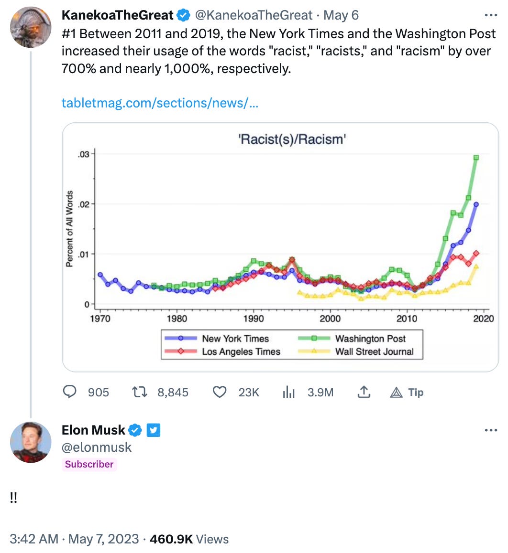Click Elon Musk's blue verified badge
508x553 pixels.
(x=135, y=430)
